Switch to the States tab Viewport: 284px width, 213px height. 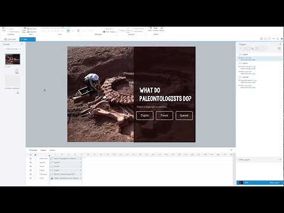(43, 150)
